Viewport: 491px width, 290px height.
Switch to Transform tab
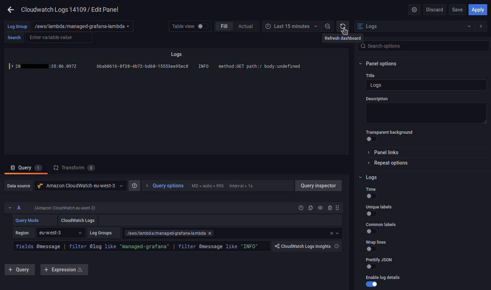(74, 168)
